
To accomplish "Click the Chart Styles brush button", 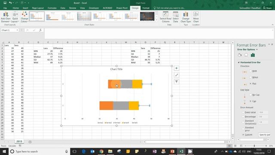I will (177, 75).
